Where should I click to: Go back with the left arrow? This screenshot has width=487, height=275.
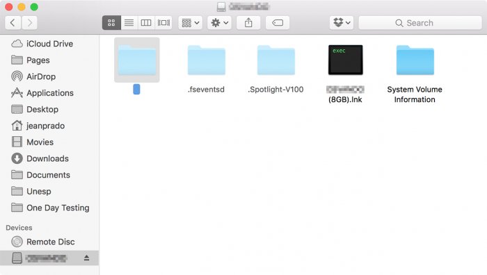point(13,23)
